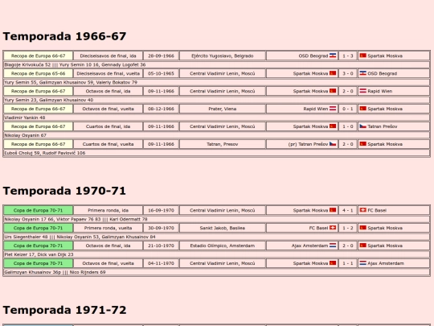Select the Temporada 1970-71 heading
Viewport: 434px width, 326px height.
[64, 191]
